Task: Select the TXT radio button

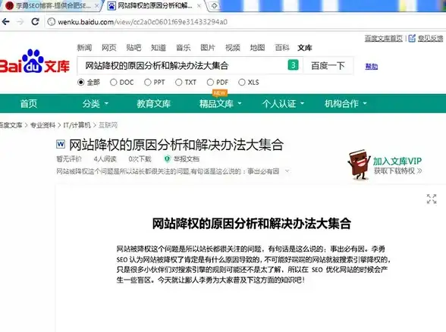Action: 179,83
